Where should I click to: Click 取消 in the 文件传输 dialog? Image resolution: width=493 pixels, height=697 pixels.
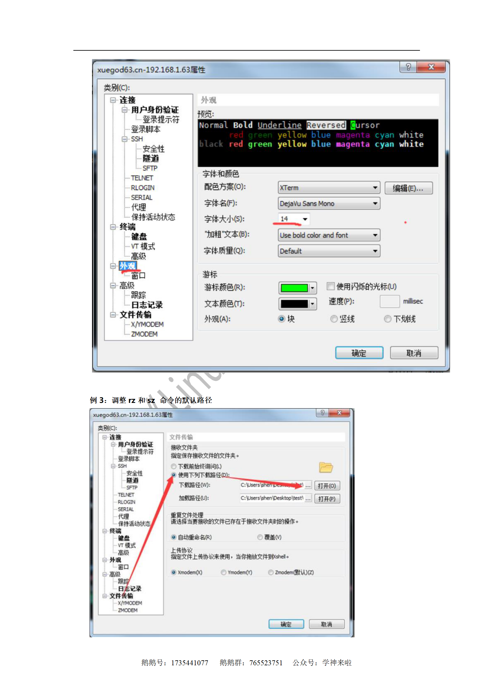326,624
